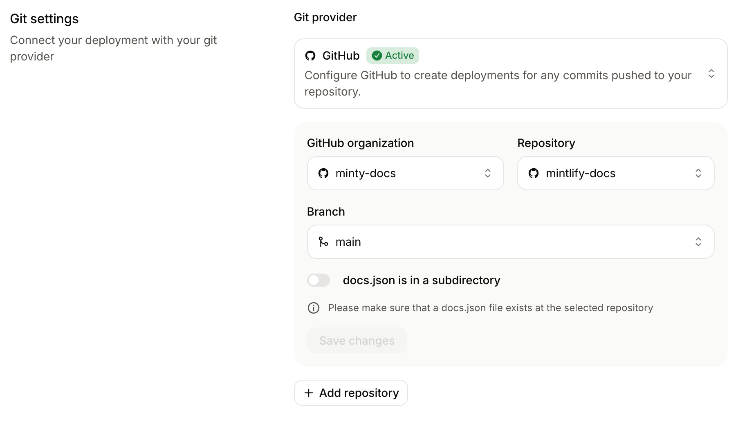This screenshot has height=421, width=747.
Task: Open the Repository dropdown showing mintlify-docs
Action: pyautogui.click(x=616, y=173)
